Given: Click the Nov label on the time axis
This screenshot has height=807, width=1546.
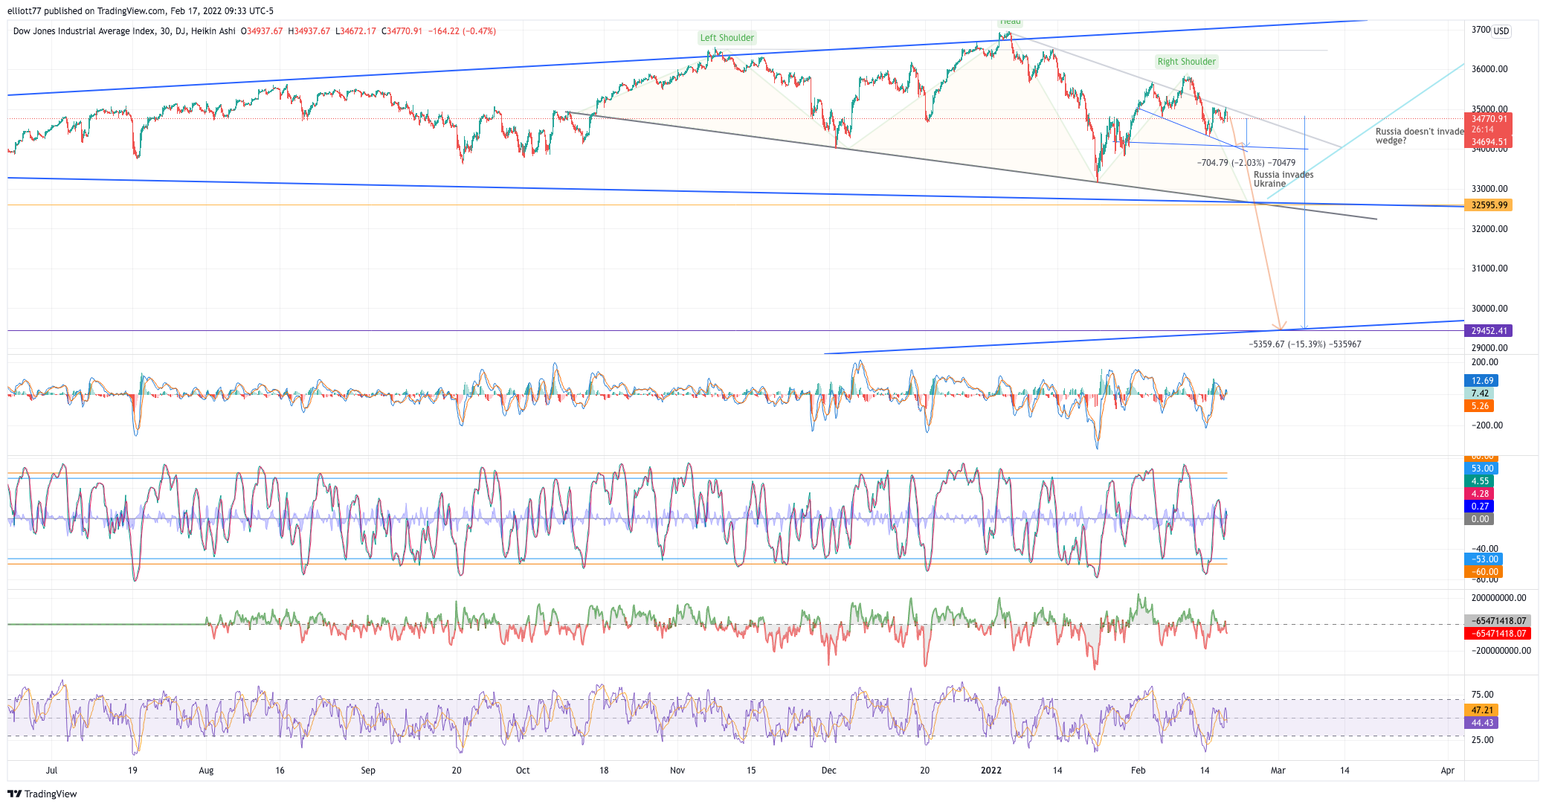Looking at the screenshot, I should pos(677,771).
